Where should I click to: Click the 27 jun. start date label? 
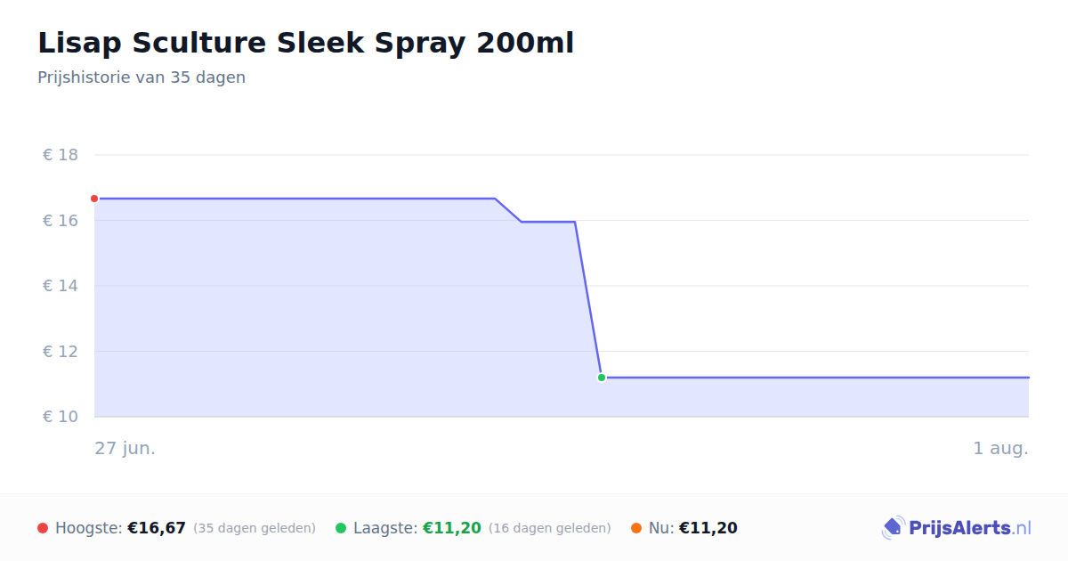click(x=125, y=448)
